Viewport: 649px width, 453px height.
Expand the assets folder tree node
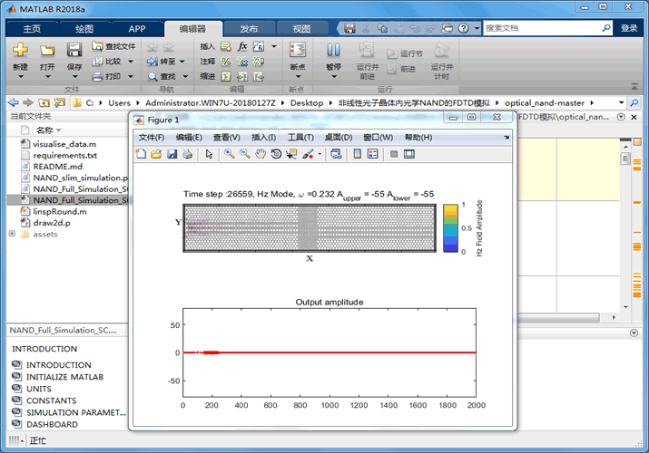pyautogui.click(x=12, y=234)
